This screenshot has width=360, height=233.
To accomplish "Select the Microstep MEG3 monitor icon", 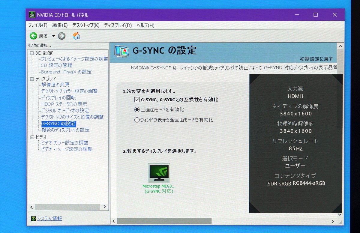I will click(x=159, y=173).
